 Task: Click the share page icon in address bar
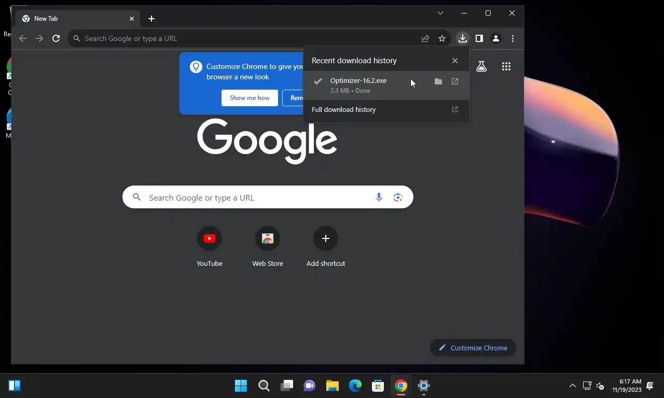(x=425, y=38)
